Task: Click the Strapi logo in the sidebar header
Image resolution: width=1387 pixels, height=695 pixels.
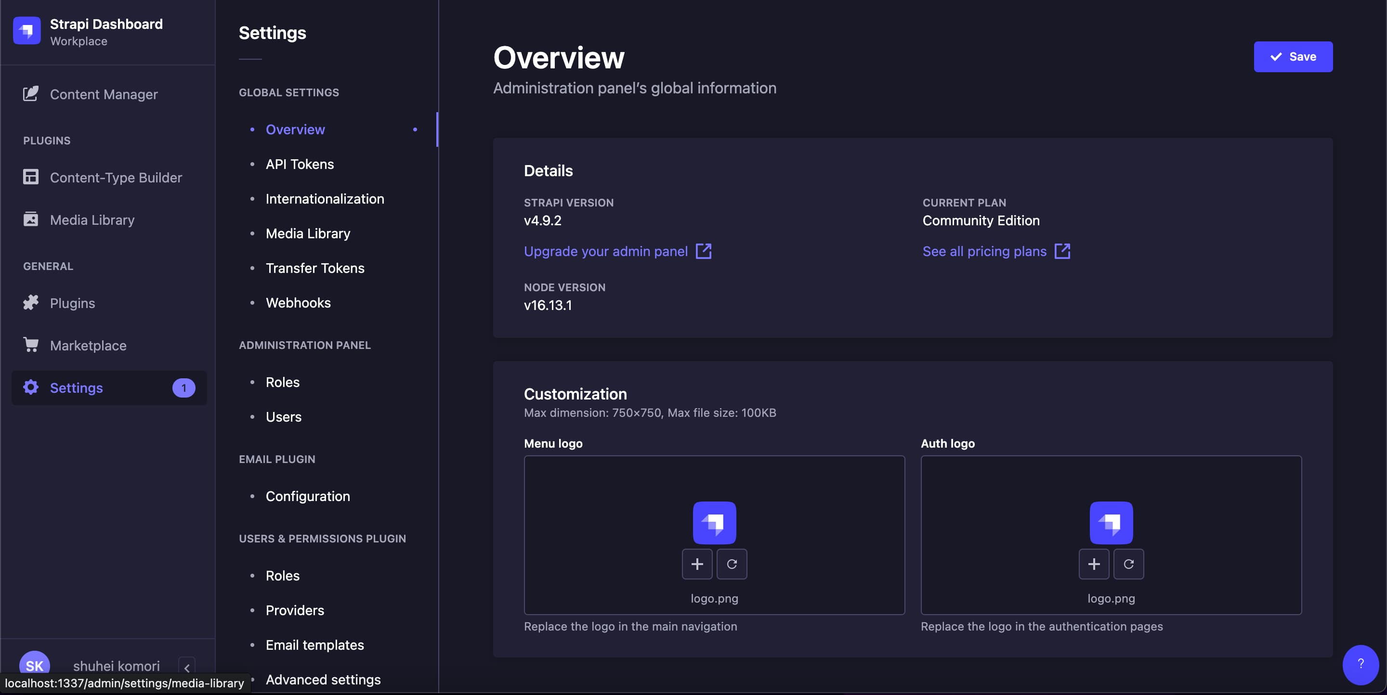Action: coord(27,31)
